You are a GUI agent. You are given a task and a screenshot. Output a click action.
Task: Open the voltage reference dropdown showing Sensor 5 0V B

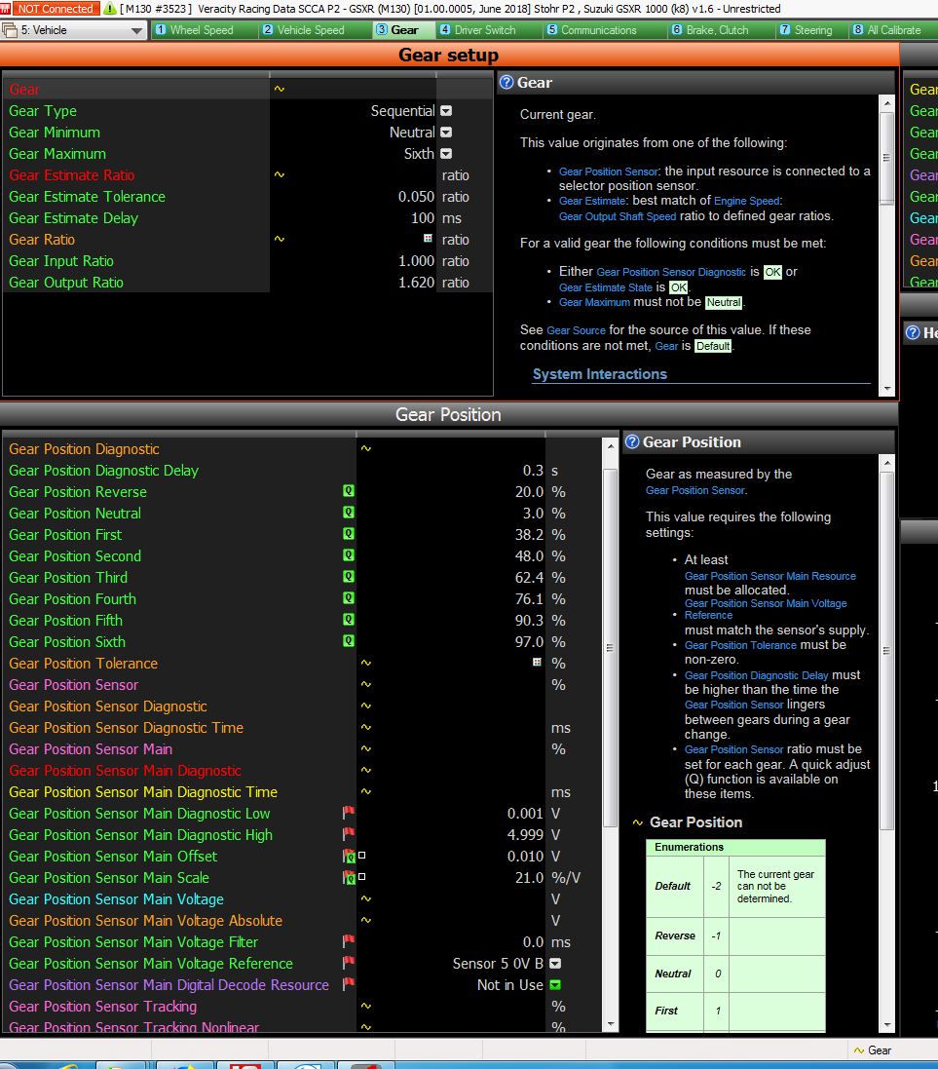pos(555,964)
